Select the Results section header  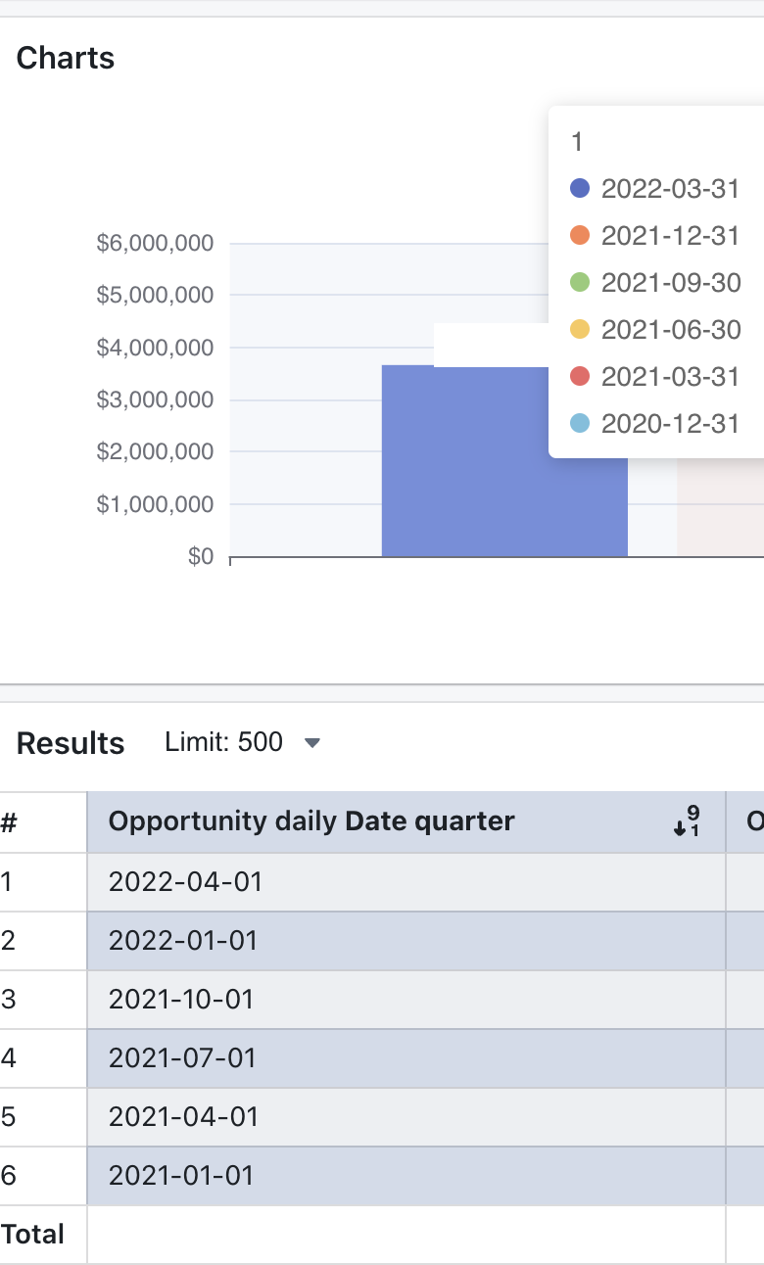click(x=69, y=743)
